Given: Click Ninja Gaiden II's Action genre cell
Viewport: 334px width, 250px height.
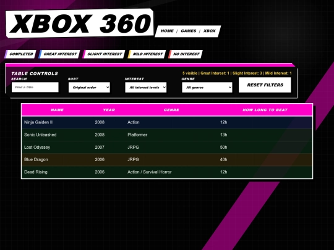Looking at the screenshot, I should point(134,122).
